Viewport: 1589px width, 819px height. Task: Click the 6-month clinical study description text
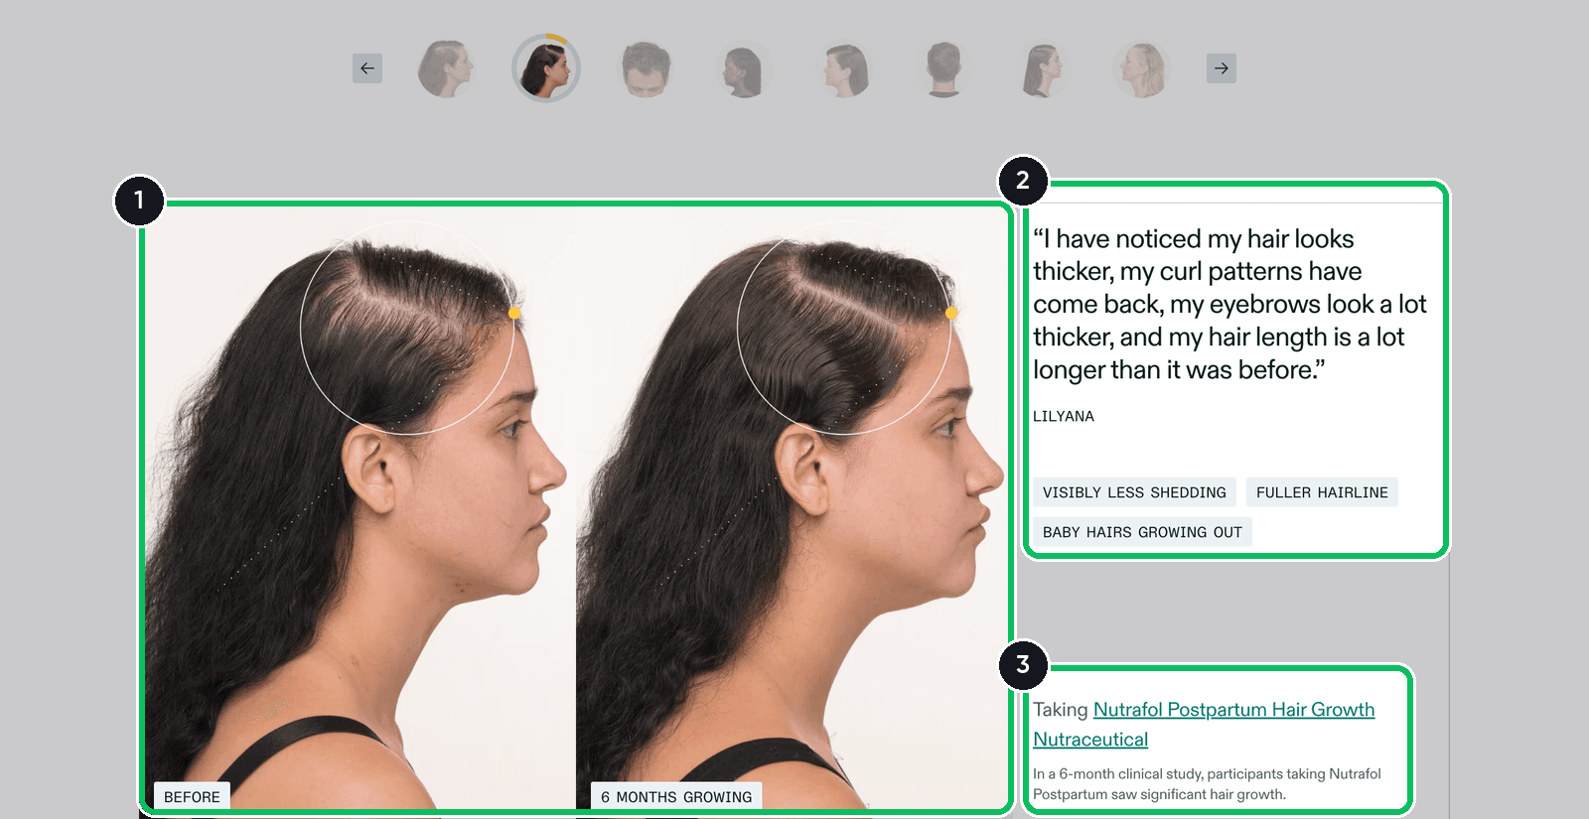coord(1207,784)
